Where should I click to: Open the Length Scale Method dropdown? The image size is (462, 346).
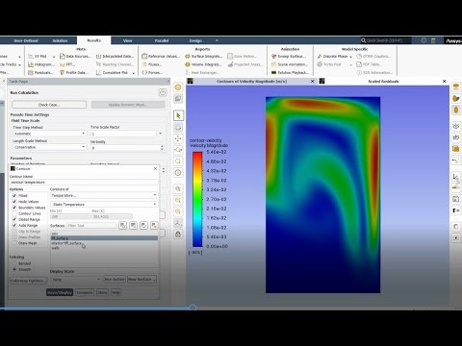pos(50,147)
